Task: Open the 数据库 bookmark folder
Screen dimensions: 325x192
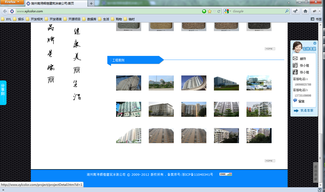Action: 90,19
